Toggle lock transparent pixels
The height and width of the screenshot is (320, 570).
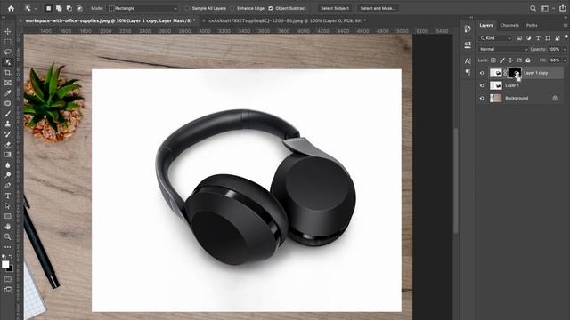[x=493, y=60]
